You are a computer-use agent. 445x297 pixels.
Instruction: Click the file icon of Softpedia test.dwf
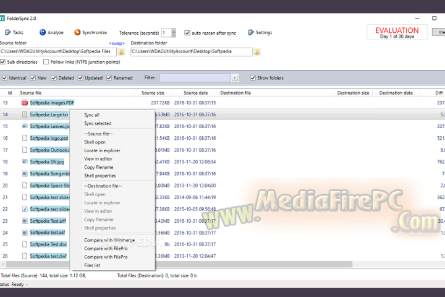coord(25,256)
